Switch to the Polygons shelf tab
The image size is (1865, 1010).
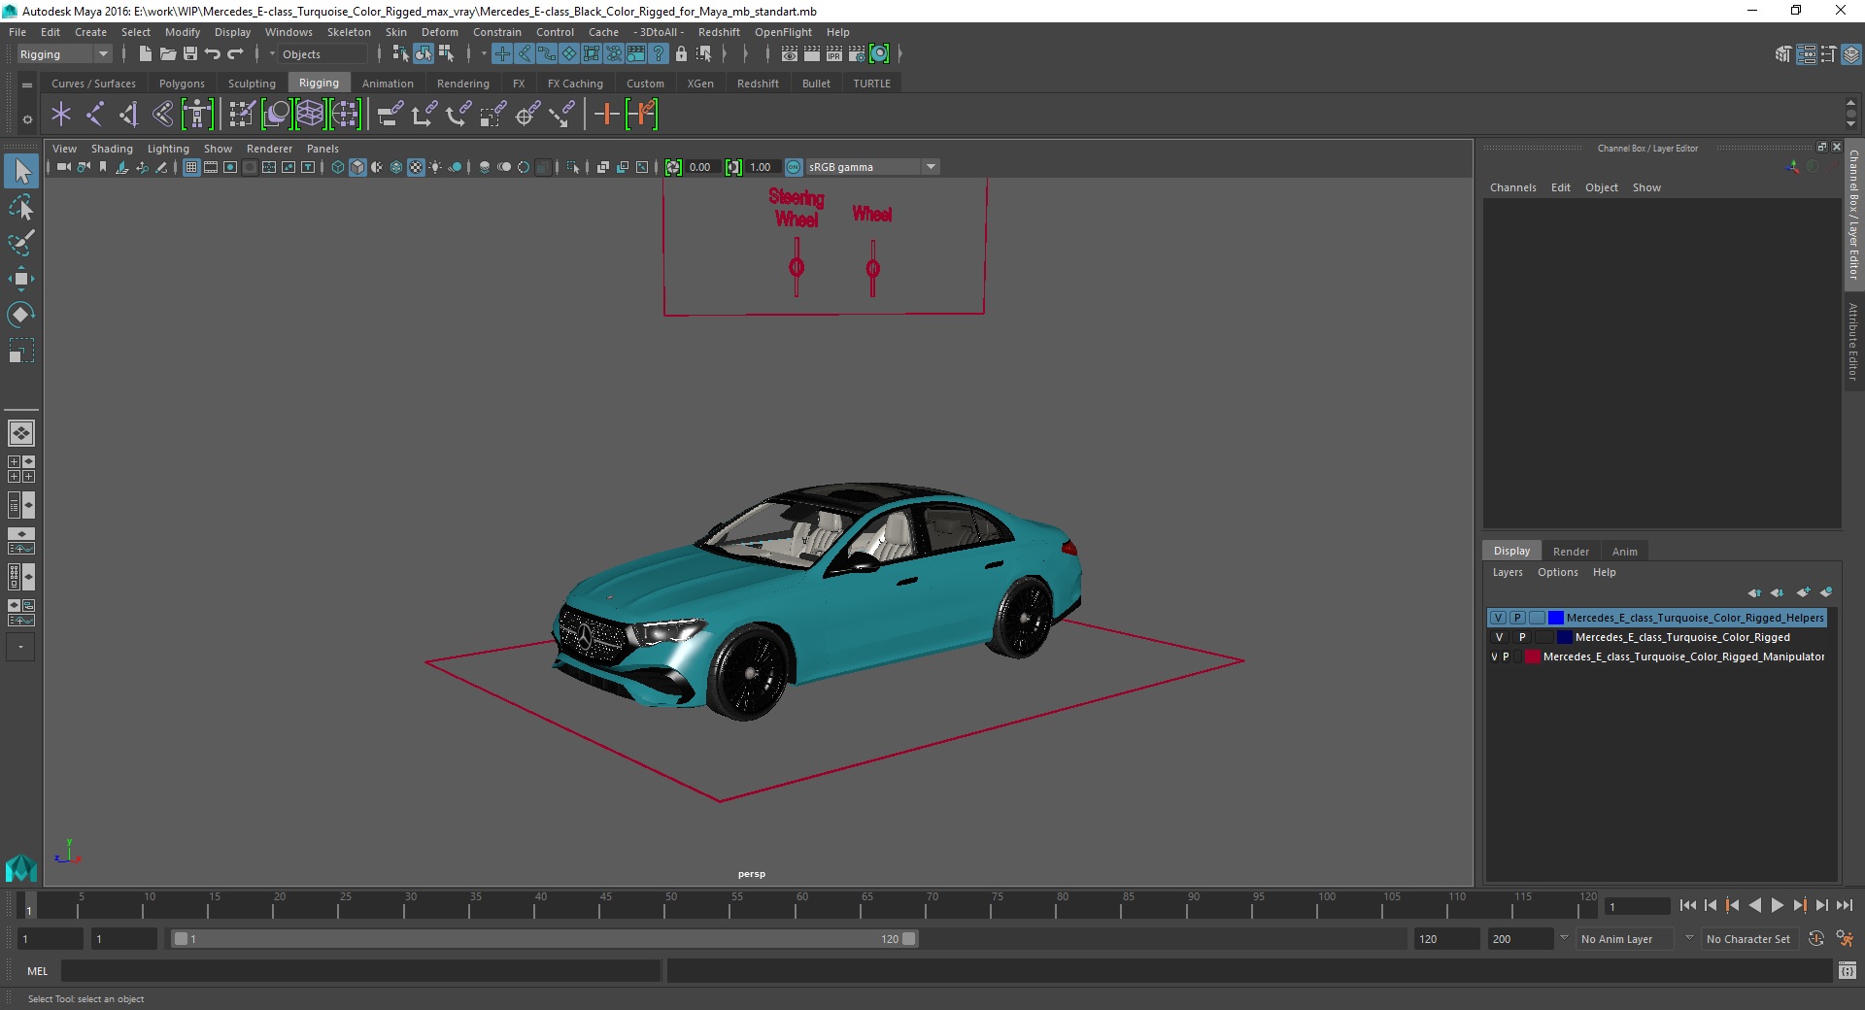(x=182, y=84)
